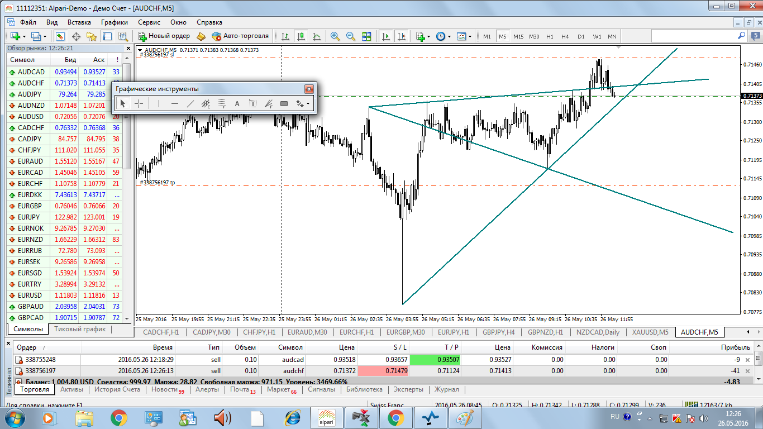
Task: Open the Navigator star-folder icon
Action: coord(92,36)
